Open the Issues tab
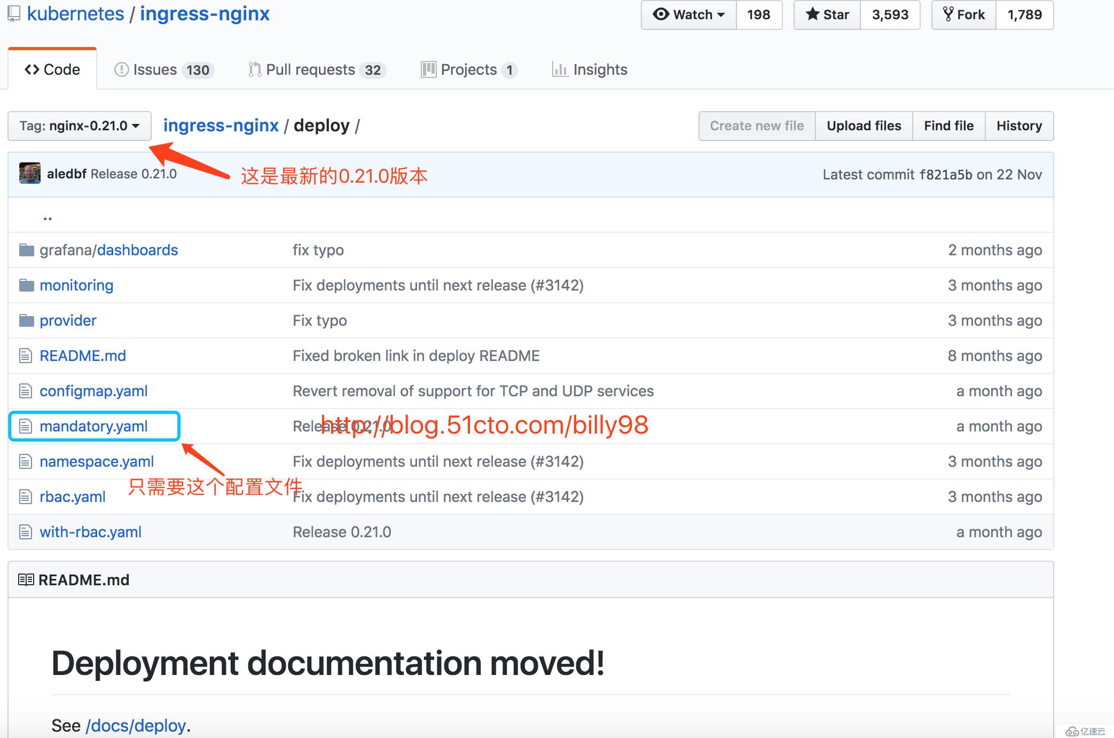Viewport: 1114px width, 738px height. (164, 69)
